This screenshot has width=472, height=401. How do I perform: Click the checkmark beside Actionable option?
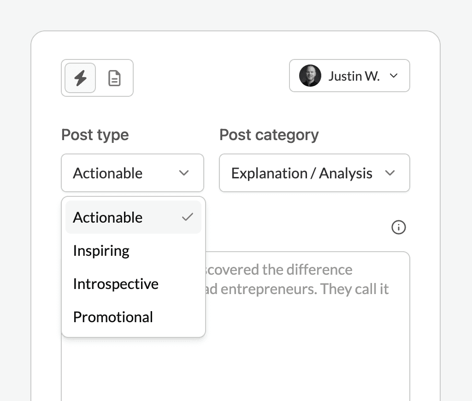click(x=187, y=217)
